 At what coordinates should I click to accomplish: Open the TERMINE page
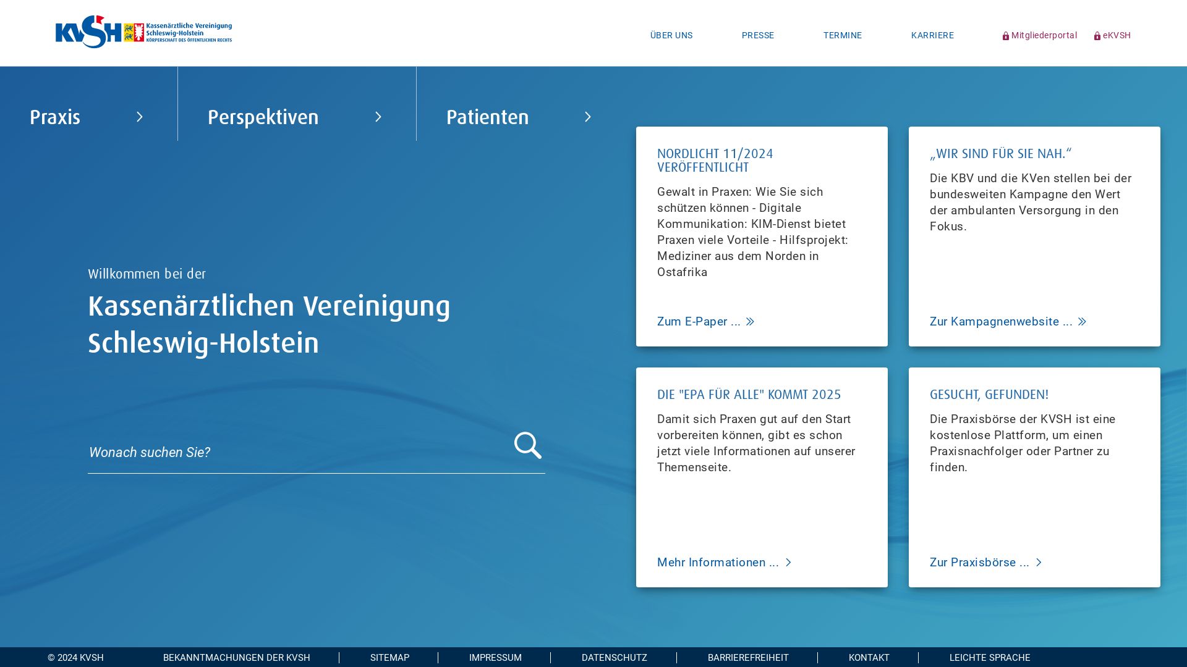pyautogui.click(x=843, y=35)
